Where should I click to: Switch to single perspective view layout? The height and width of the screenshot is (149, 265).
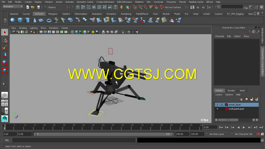click(x=5, y=95)
